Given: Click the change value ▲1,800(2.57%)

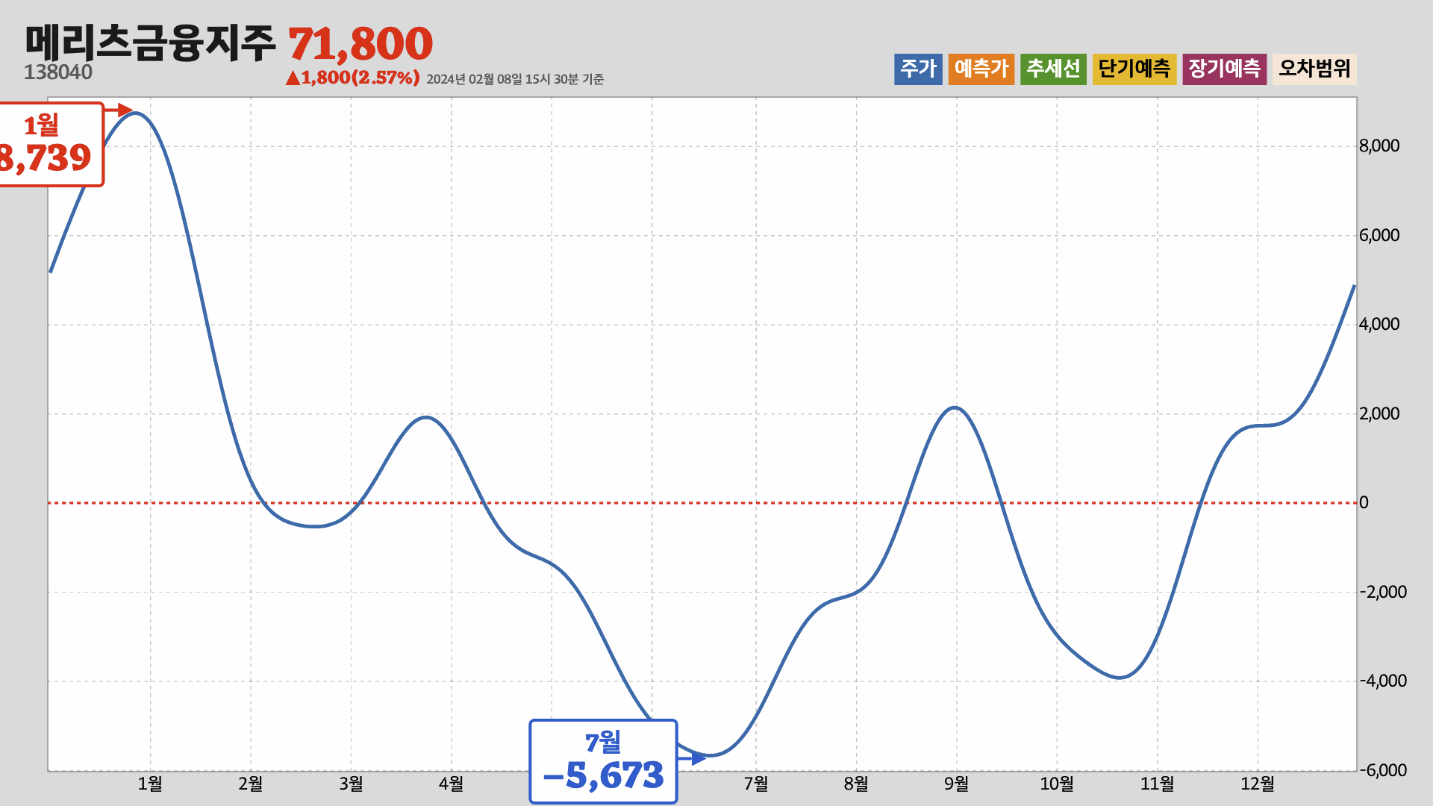Looking at the screenshot, I should pyautogui.click(x=353, y=78).
